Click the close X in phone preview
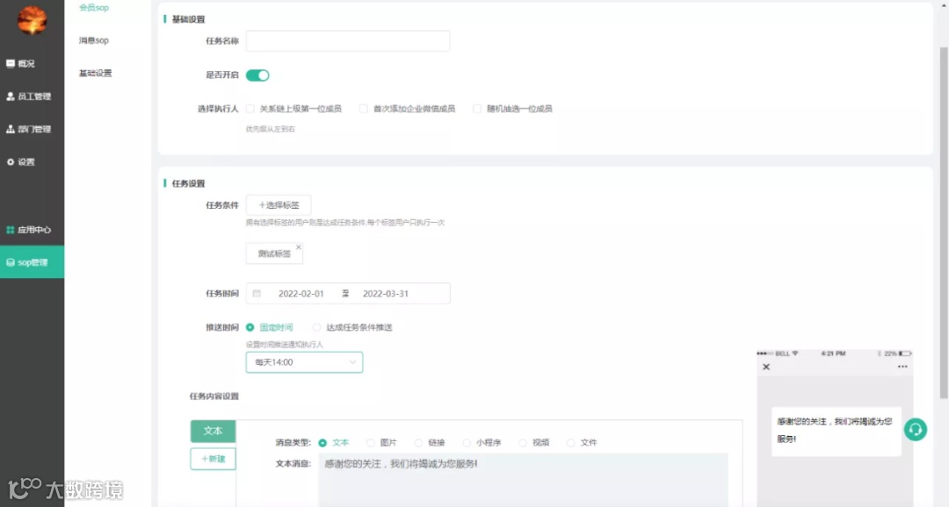 coord(766,367)
